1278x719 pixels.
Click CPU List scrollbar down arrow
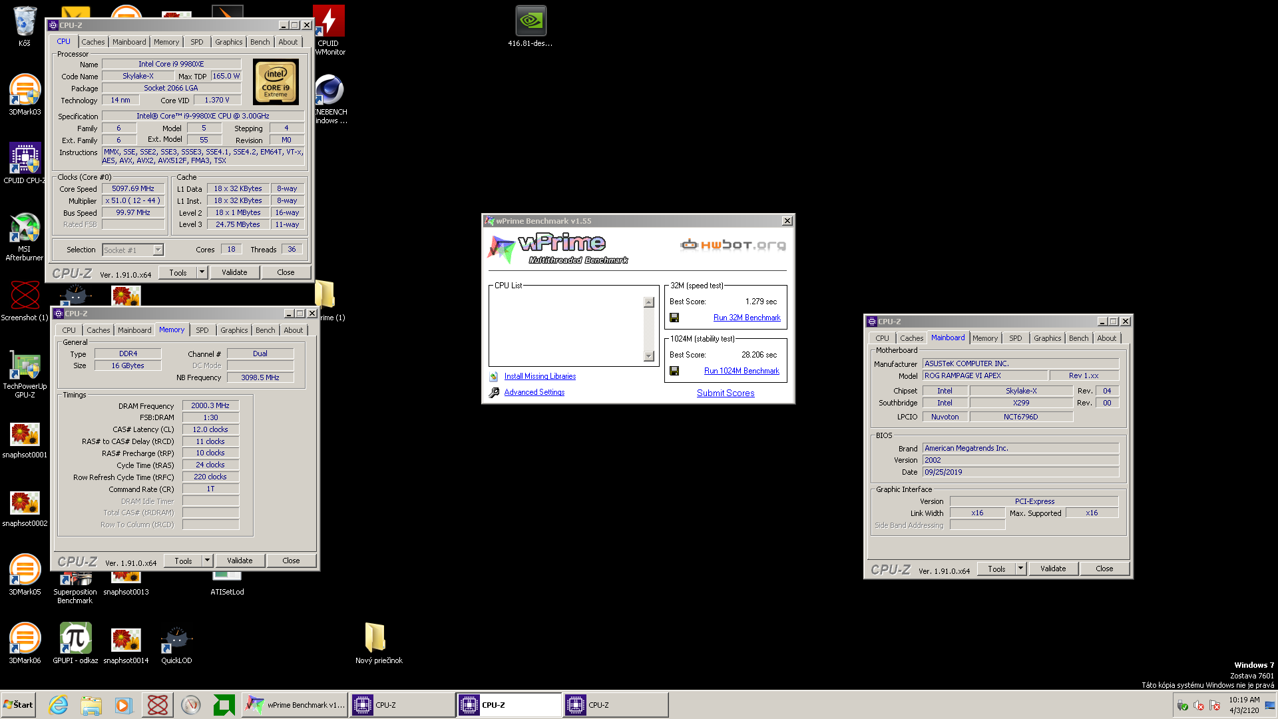pyautogui.click(x=649, y=356)
